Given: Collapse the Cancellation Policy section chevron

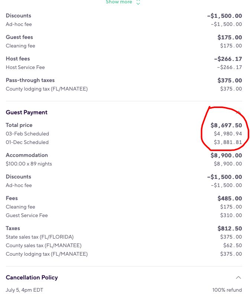Looking at the screenshot, I should tap(238, 278).
